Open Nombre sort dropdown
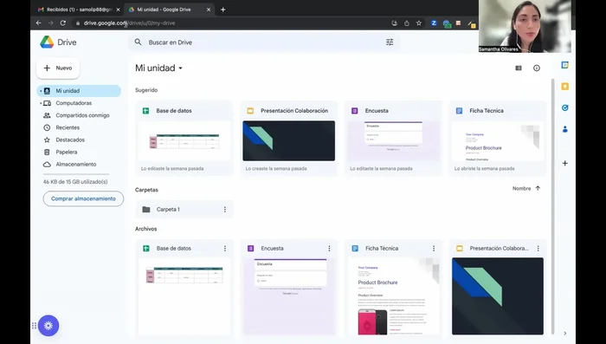The image size is (606, 344). (521, 188)
